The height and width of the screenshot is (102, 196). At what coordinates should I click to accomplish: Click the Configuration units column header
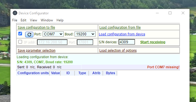coord(33,73)
